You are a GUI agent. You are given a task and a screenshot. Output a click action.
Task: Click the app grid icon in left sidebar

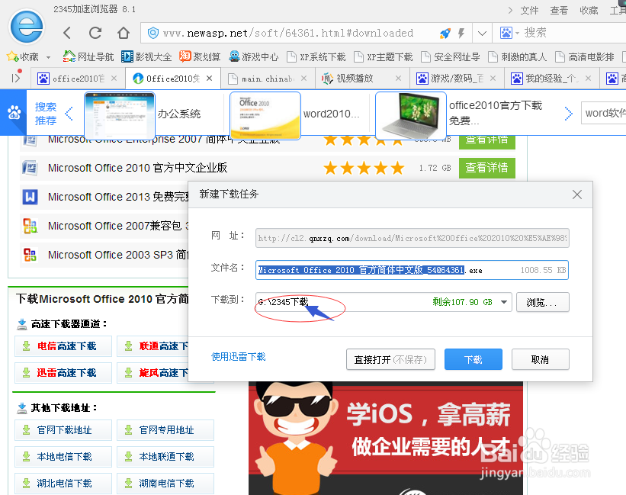tap(14, 112)
